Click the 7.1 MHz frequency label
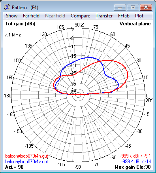Screen dimensions: 156x173 (x=13, y=35)
